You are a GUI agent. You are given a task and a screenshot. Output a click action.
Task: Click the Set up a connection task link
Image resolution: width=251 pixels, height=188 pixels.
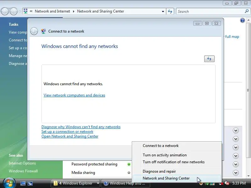point(18,48)
